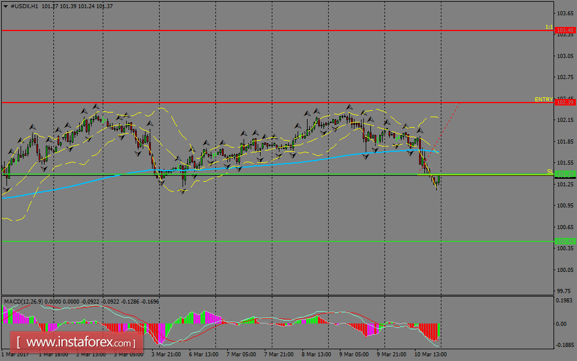Click the 102.75 price axis value
This screenshot has width=577, height=361.
(x=565, y=77)
